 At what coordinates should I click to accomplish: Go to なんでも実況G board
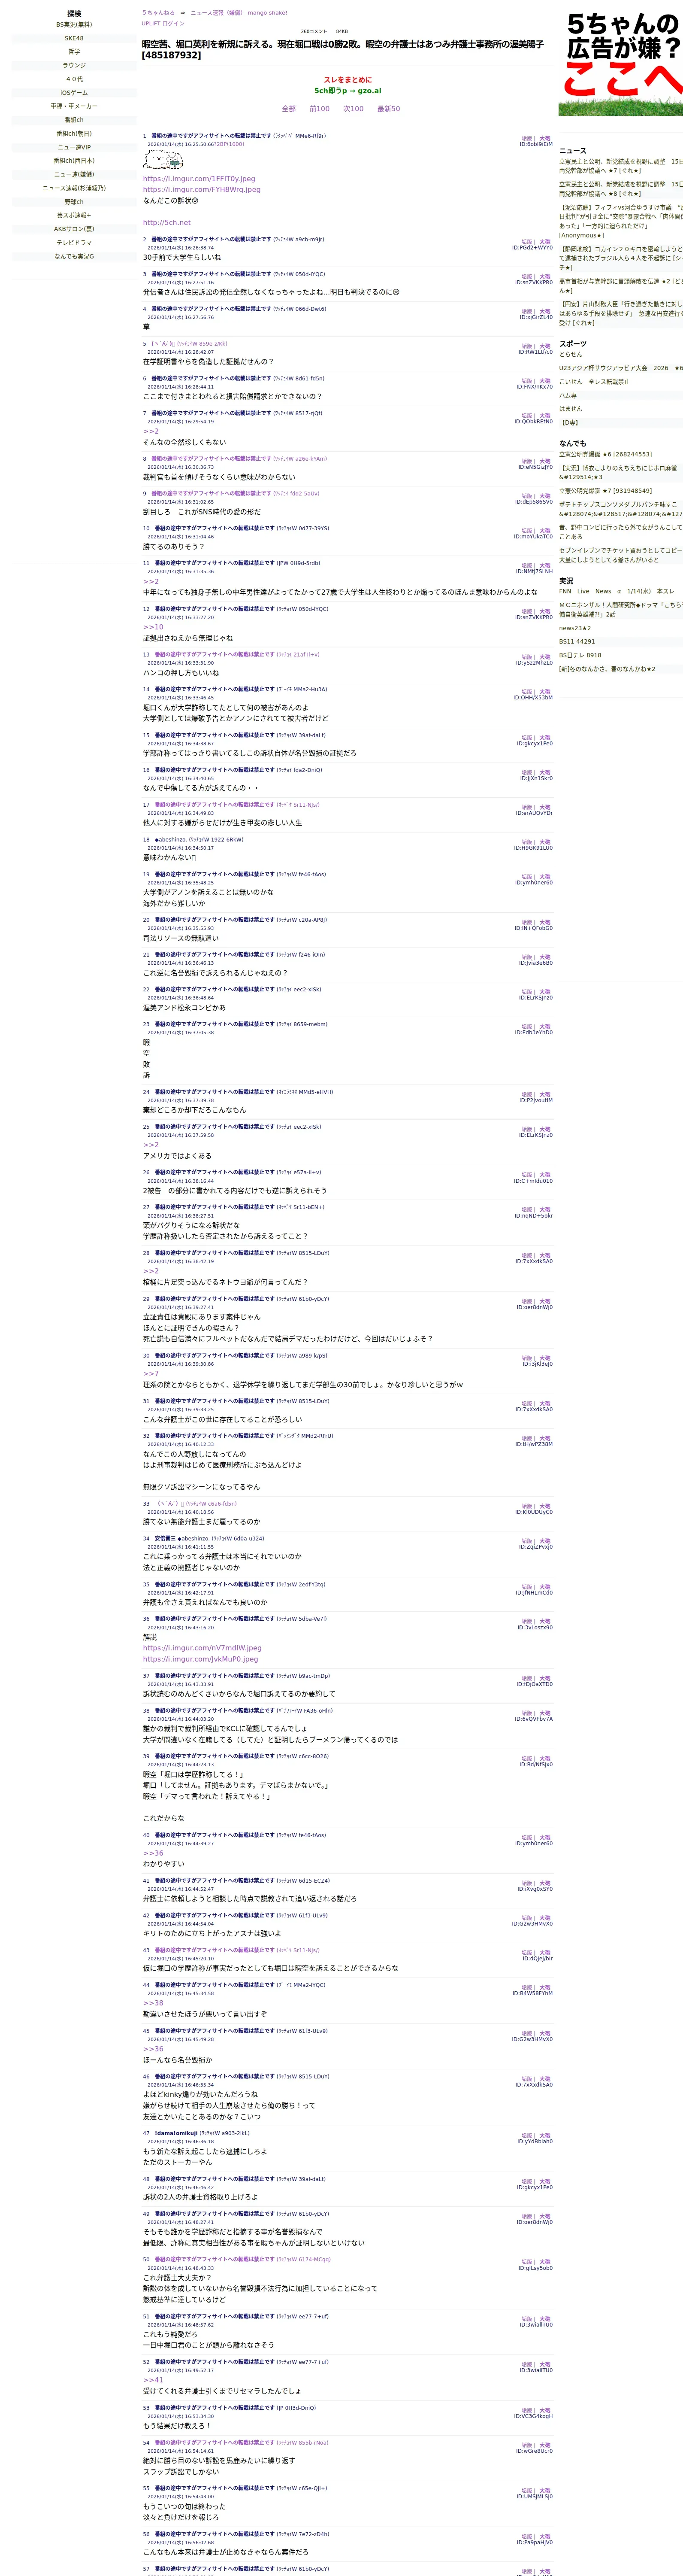click(74, 256)
